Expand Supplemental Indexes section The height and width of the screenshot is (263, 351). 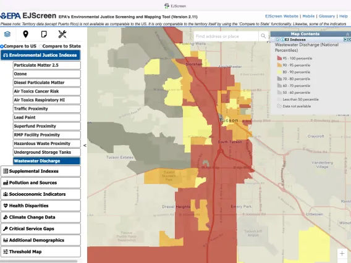41,171
